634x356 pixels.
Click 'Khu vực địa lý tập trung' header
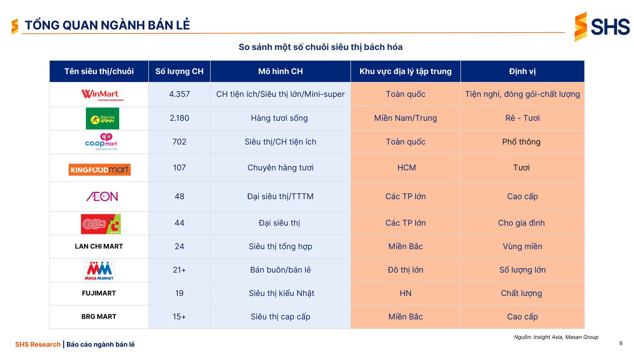(x=405, y=72)
